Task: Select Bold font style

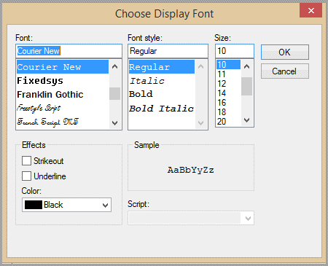Action: click(162, 94)
